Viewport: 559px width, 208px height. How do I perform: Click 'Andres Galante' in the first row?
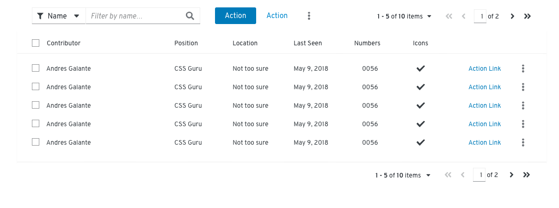68,68
